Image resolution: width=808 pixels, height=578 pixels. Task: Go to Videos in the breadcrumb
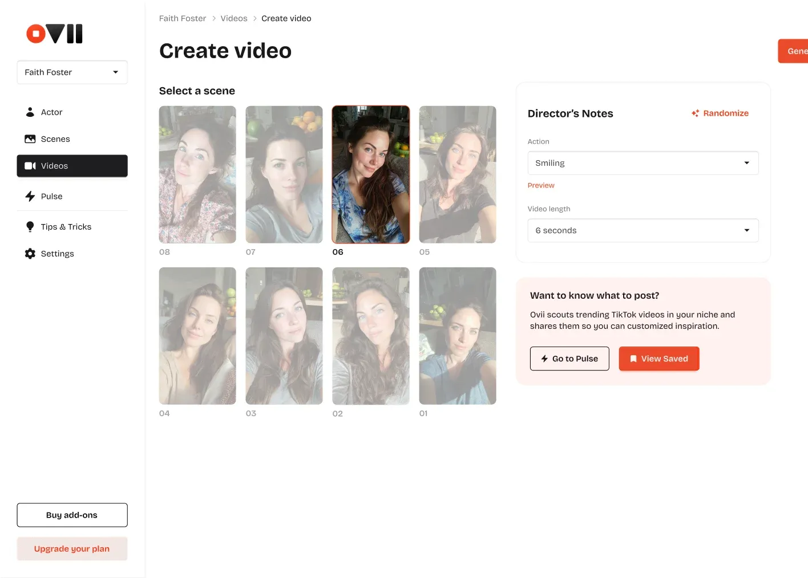234,18
